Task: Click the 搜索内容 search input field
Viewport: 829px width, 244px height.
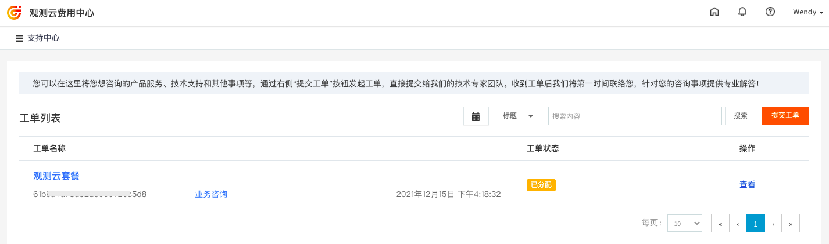Action: (x=635, y=116)
